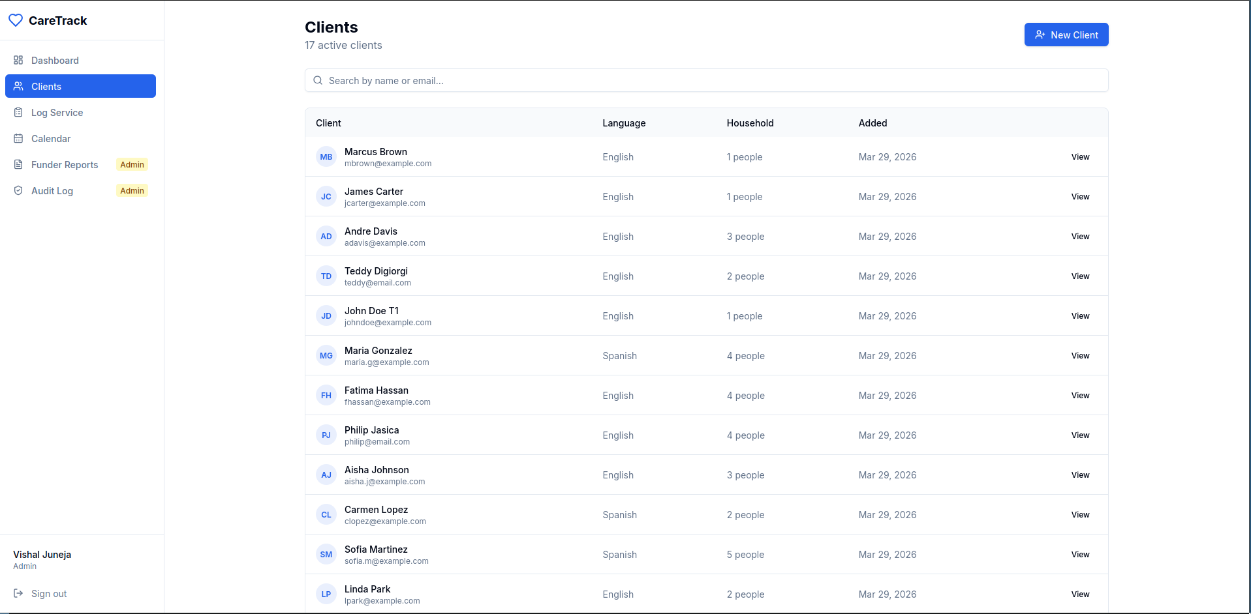This screenshot has height=614, width=1251.
Task: Click the CareTrack heart logo icon
Action: click(x=16, y=20)
